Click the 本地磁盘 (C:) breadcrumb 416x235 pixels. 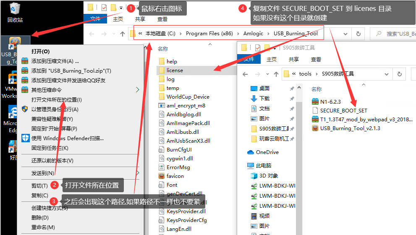[x=160, y=34]
